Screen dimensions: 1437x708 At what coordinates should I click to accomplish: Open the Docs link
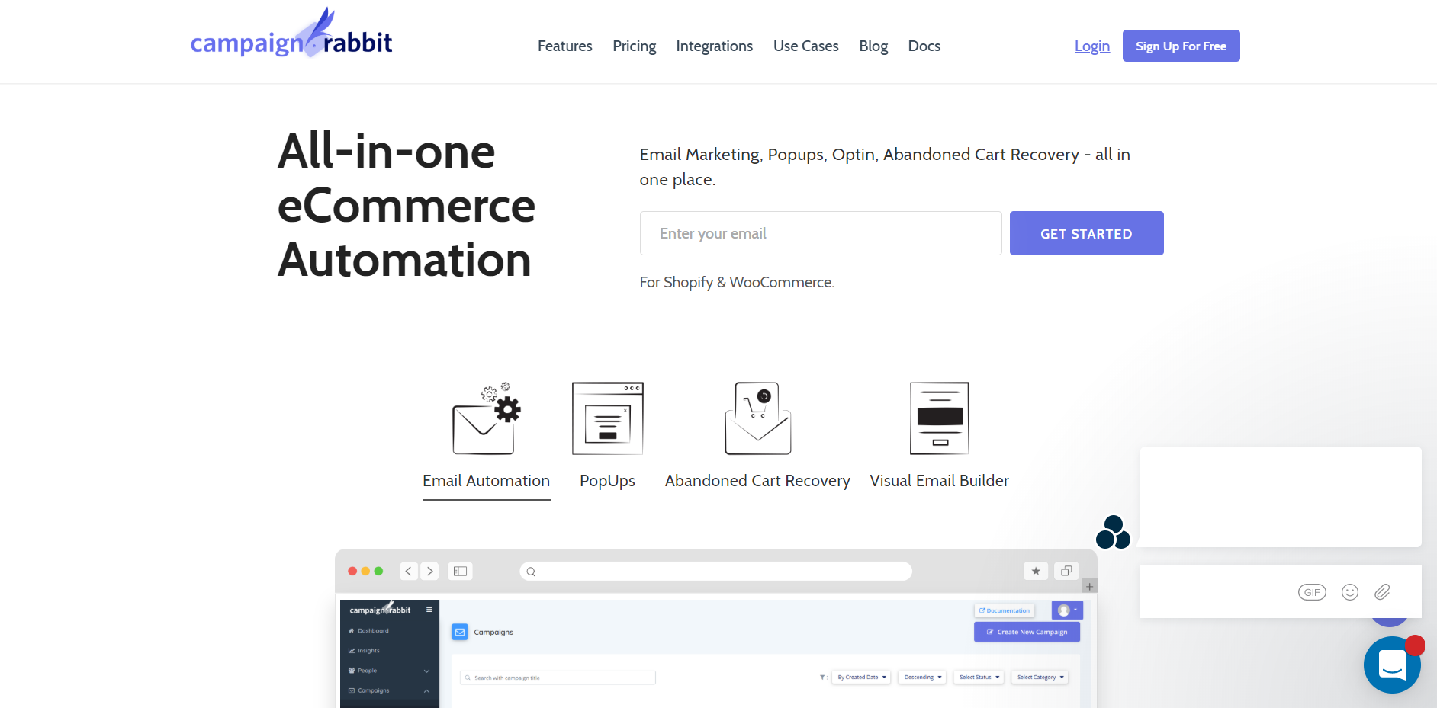pos(924,46)
